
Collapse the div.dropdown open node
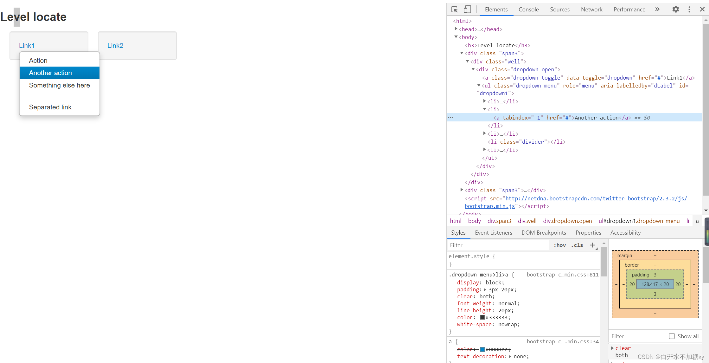473,69
